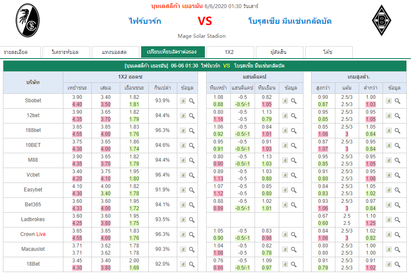Open Macauslot handicap chart icon

285,250
